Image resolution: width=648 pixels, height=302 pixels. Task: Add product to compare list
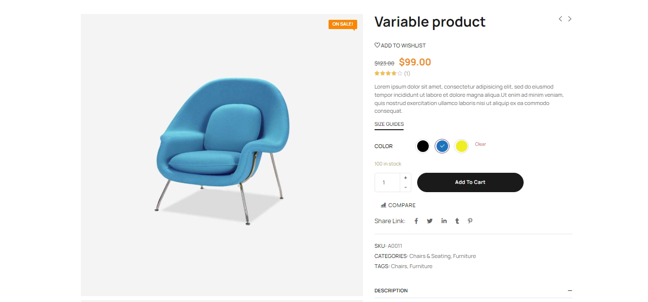click(x=397, y=205)
